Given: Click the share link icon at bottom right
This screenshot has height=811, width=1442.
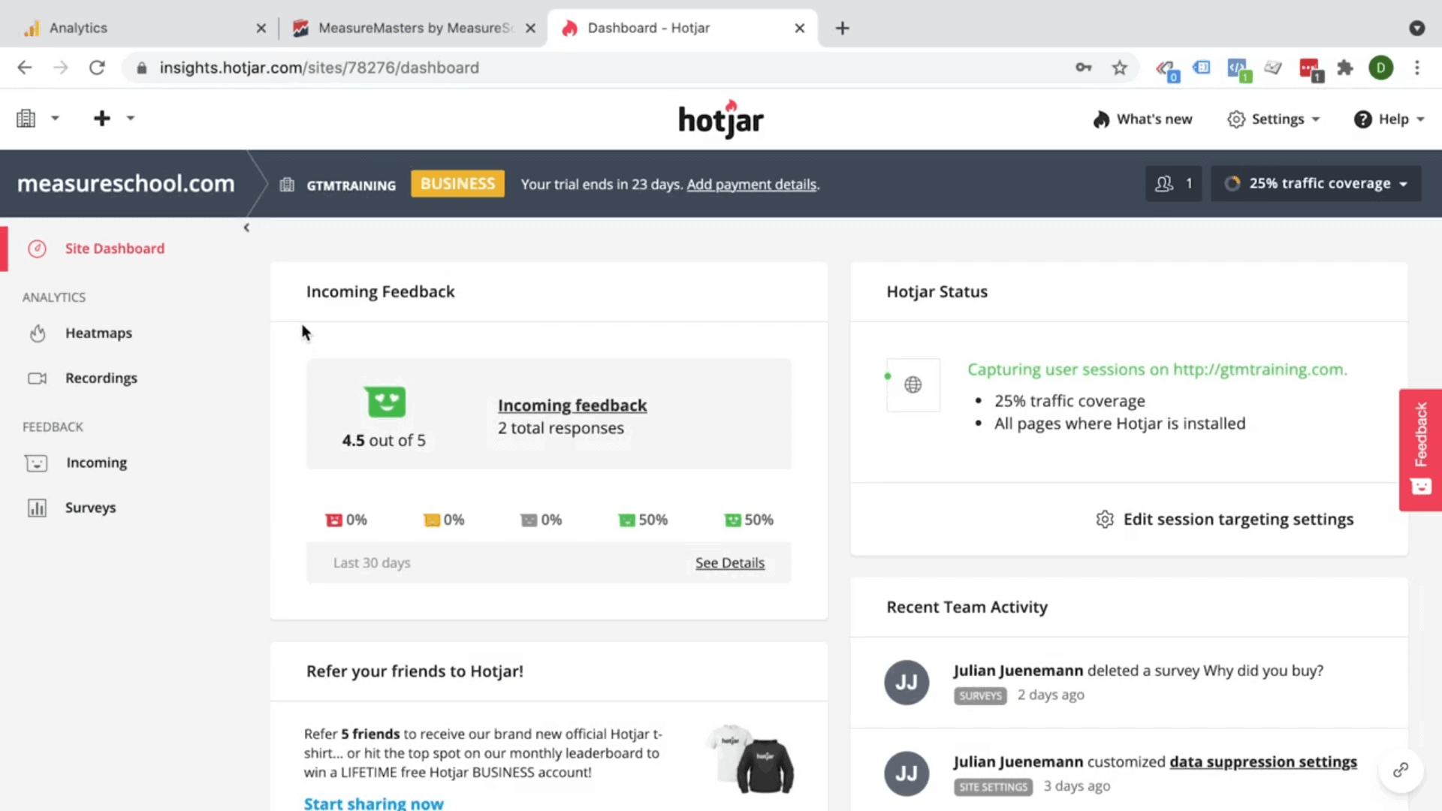Looking at the screenshot, I should pyautogui.click(x=1400, y=770).
